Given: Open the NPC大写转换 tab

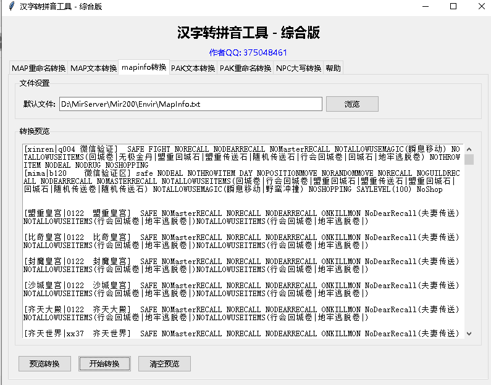Looking at the screenshot, I should click(298, 68).
